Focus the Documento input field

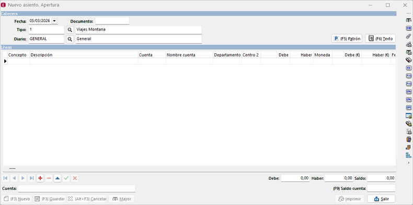click(x=112, y=21)
